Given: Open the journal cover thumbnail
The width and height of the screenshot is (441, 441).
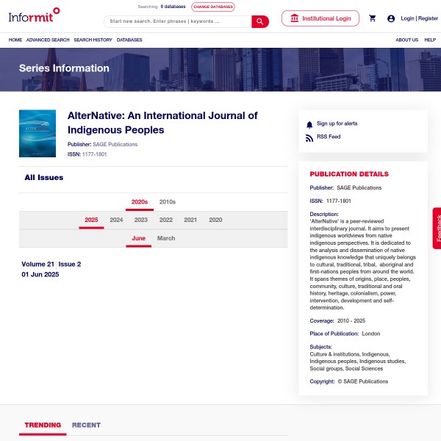Looking at the screenshot, I should 37,134.
